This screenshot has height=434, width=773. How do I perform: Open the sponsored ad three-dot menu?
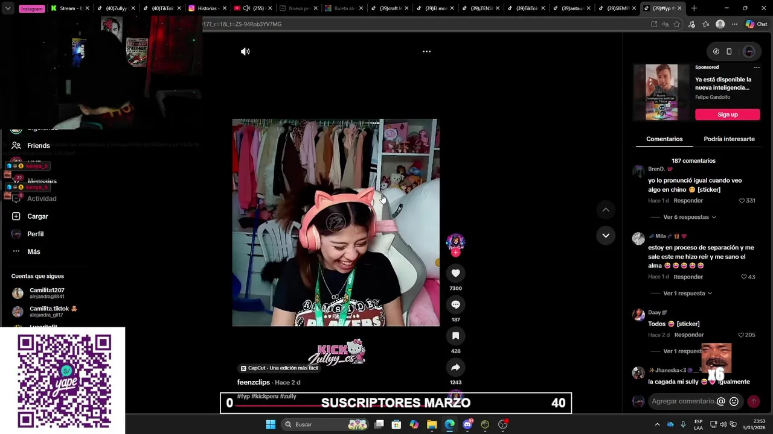[x=756, y=68]
